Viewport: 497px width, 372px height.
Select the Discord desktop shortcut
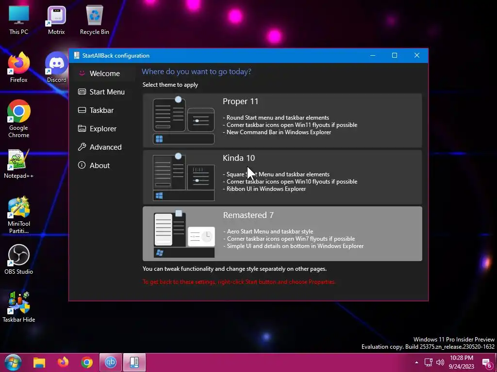[56, 67]
